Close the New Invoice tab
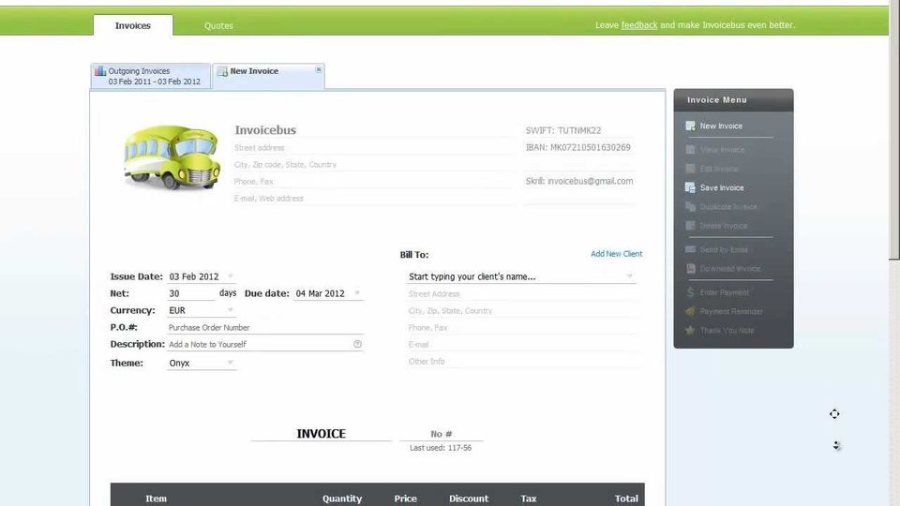This screenshot has width=900, height=506. pyautogui.click(x=319, y=69)
